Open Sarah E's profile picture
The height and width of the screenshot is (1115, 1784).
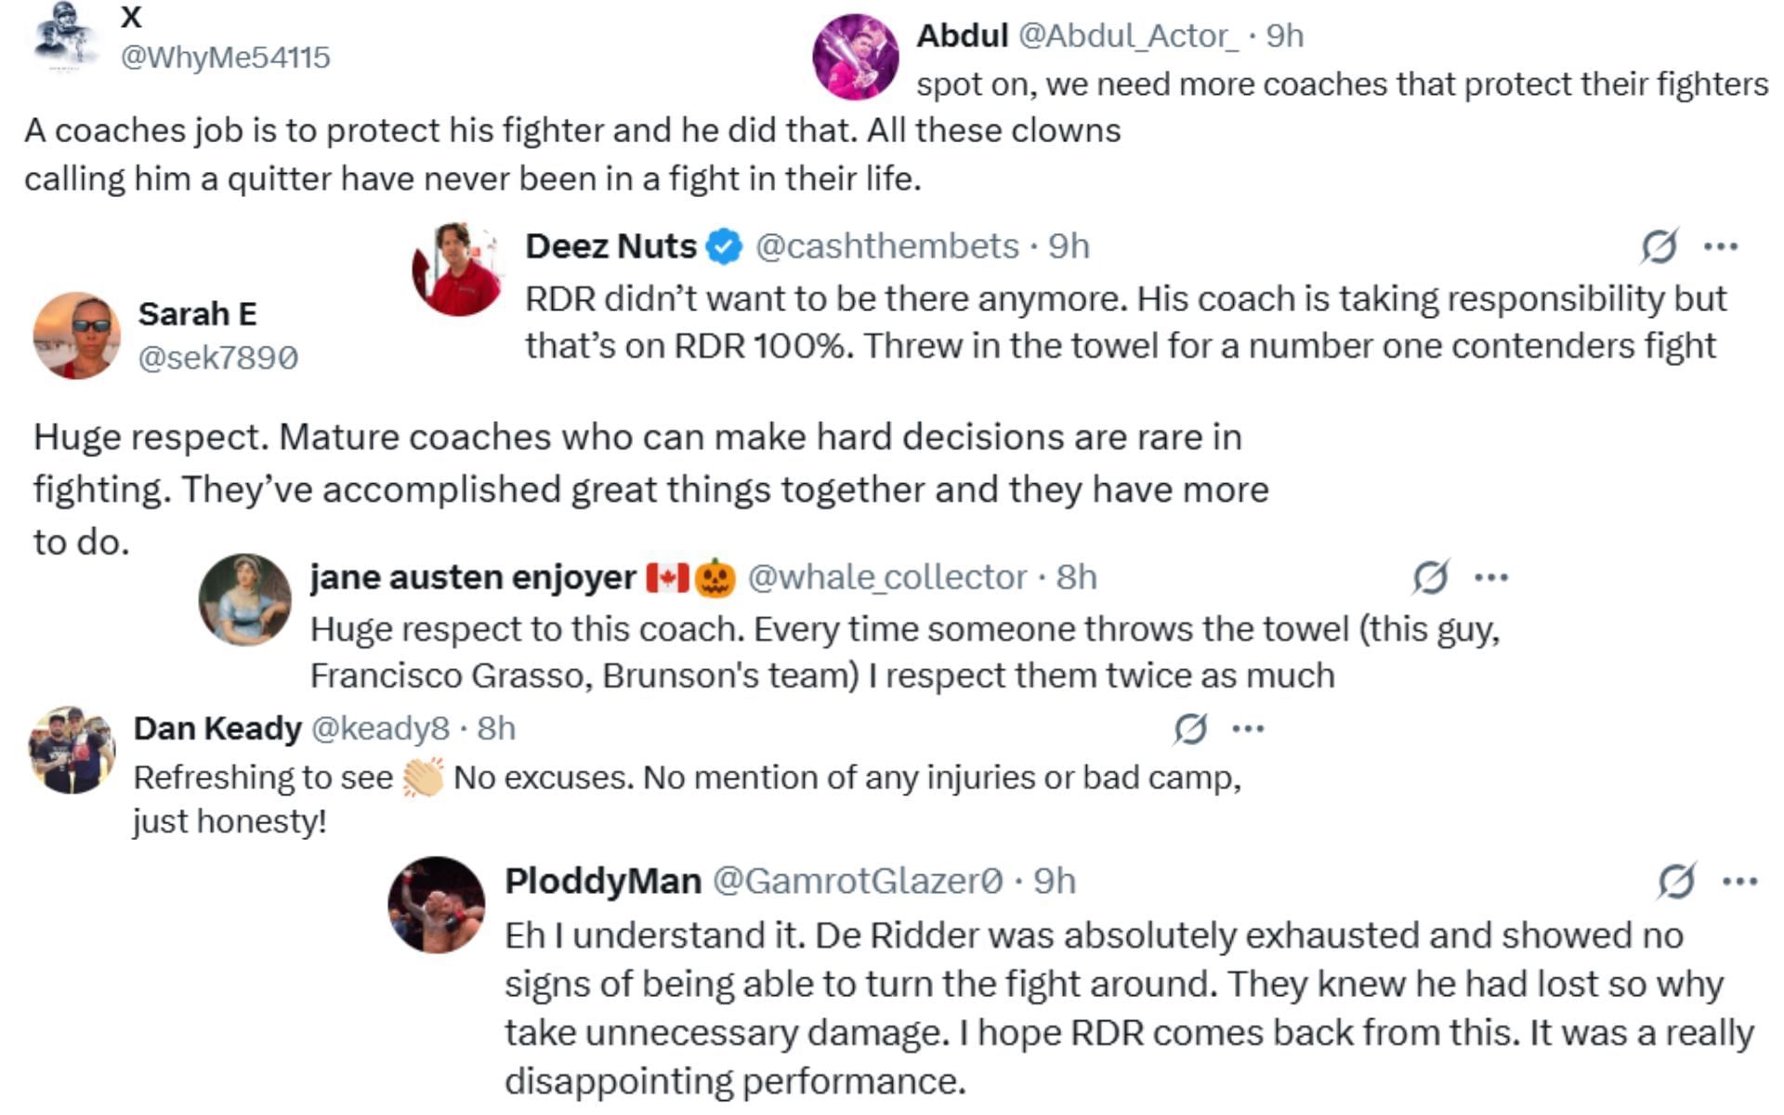pyautogui.click(x=76, y=335)
